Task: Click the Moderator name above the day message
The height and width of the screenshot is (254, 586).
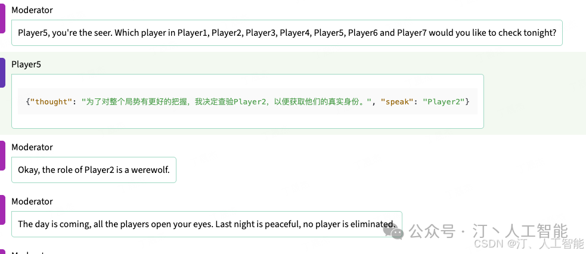Action: [x=32, y=202]
